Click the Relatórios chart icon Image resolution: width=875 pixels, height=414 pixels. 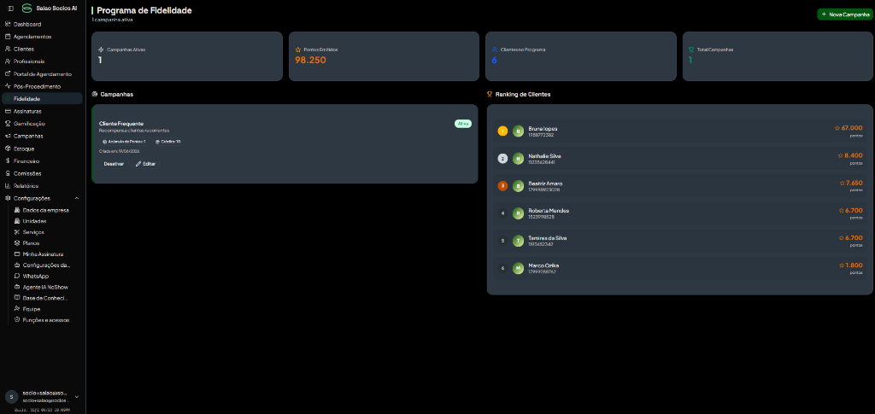pyautogui.click(x=8, y=185)
